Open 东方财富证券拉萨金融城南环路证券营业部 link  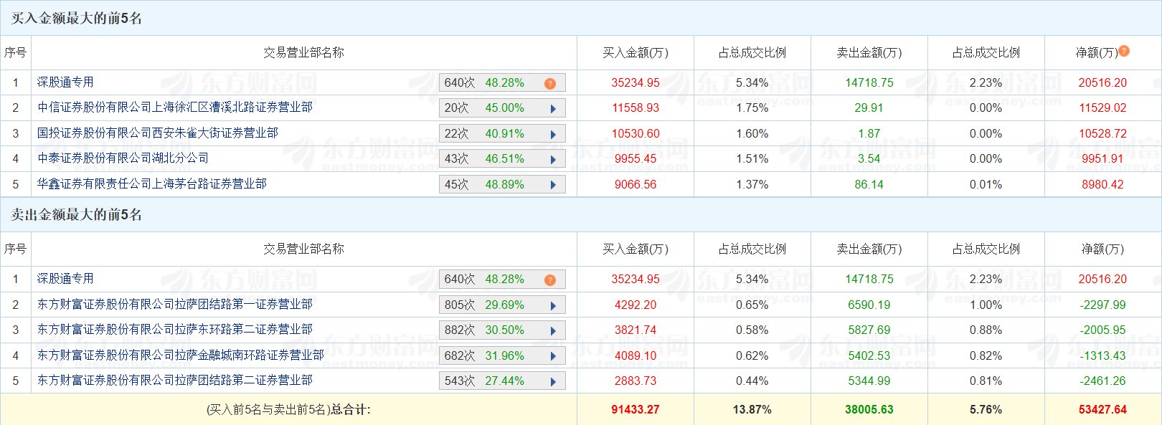click(181, 355)
